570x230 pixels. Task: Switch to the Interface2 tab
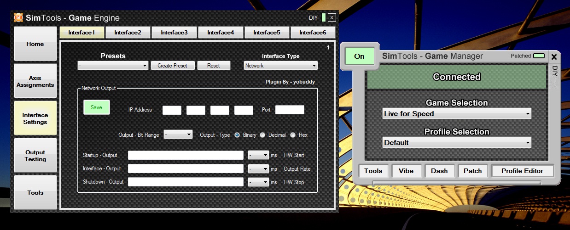pyautogui.click(x=128, y=33)
